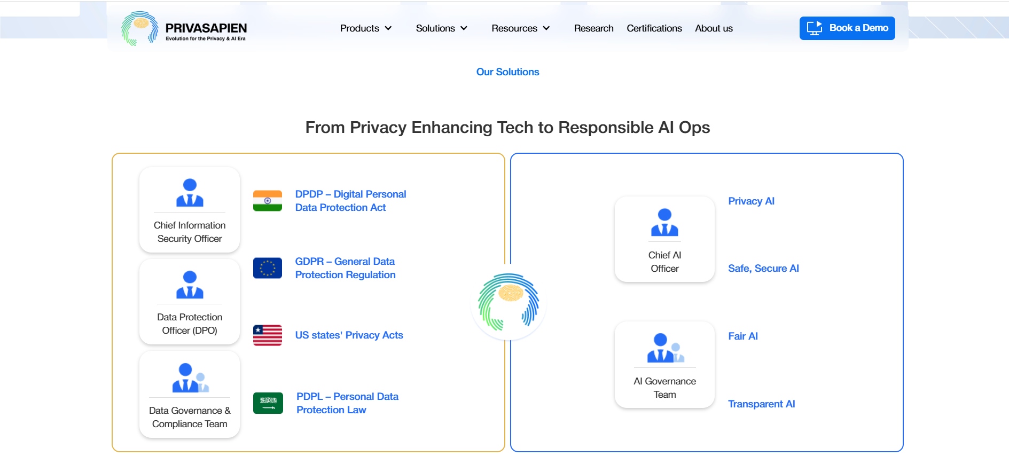Open the Transparent AI link
1009x464 pixels.
click(x=761, y=404)
